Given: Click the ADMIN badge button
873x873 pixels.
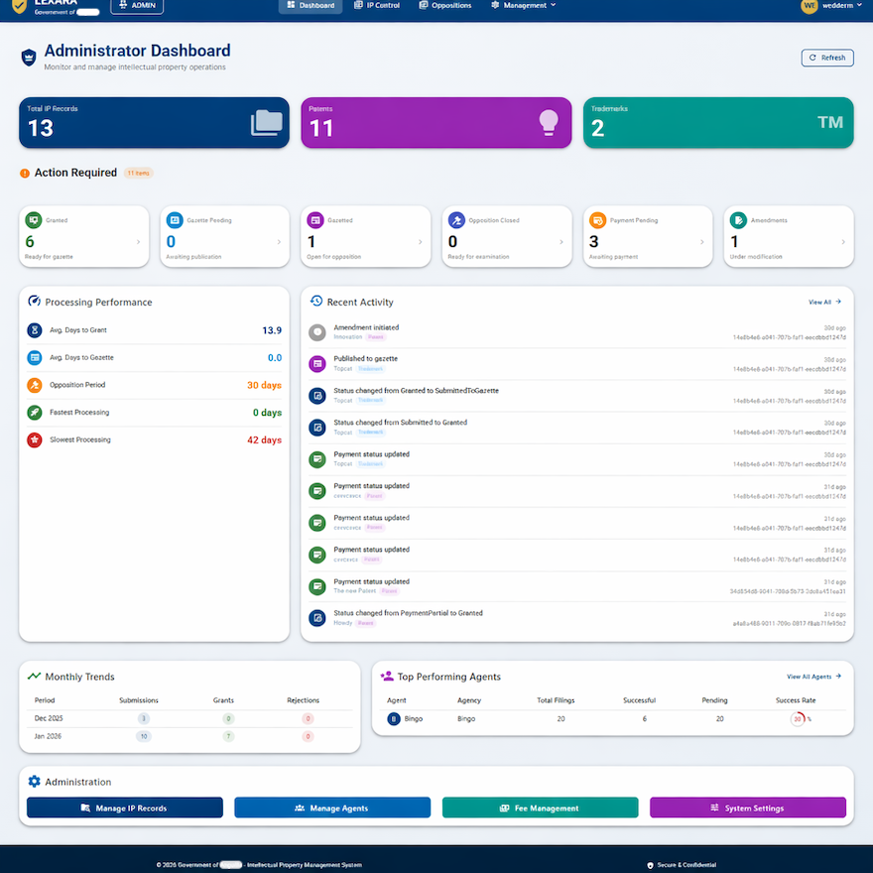Looking at the screenshot, I should pyautogui.click(x=137, y=6).
